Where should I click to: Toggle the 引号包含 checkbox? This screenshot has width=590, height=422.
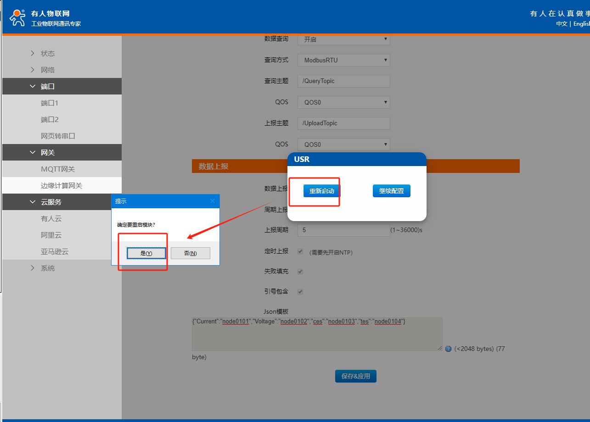coord(300,292)
